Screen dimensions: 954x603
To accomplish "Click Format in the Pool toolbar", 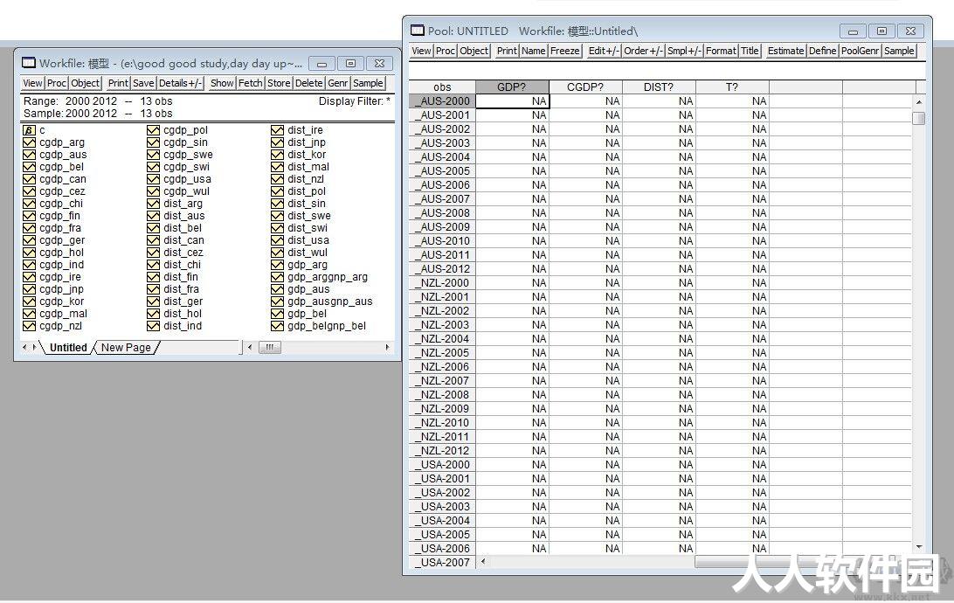I will (721, 51).
